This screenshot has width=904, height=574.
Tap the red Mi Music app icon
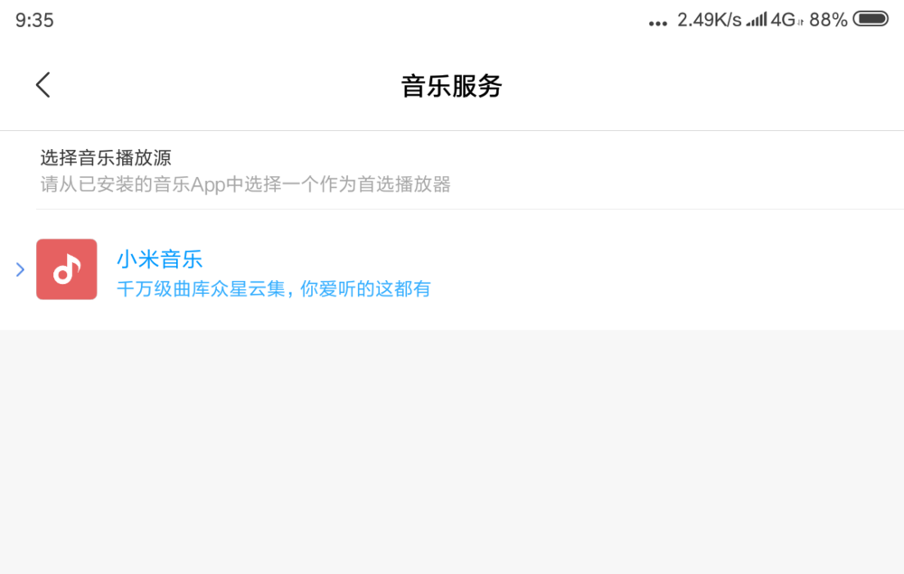66,269
